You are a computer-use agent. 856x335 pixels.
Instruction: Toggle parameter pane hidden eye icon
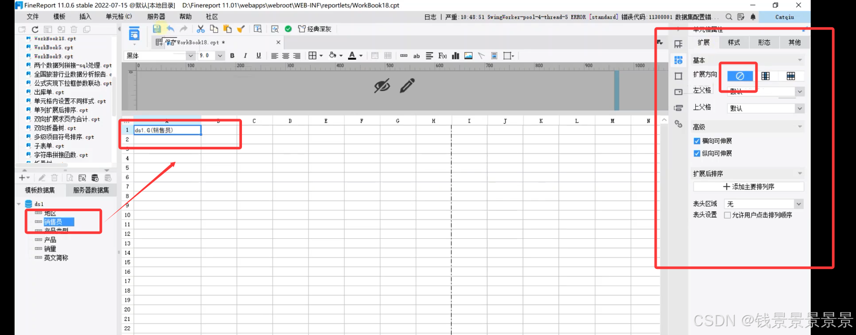coord(382,86)
